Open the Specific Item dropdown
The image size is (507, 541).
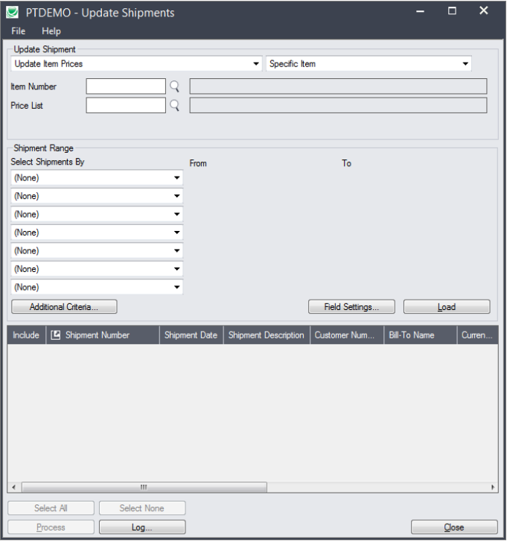[x=369, y=64]
